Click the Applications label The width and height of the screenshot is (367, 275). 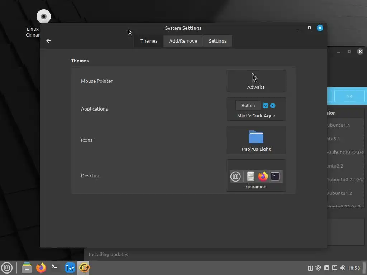(x=94, y=109)
